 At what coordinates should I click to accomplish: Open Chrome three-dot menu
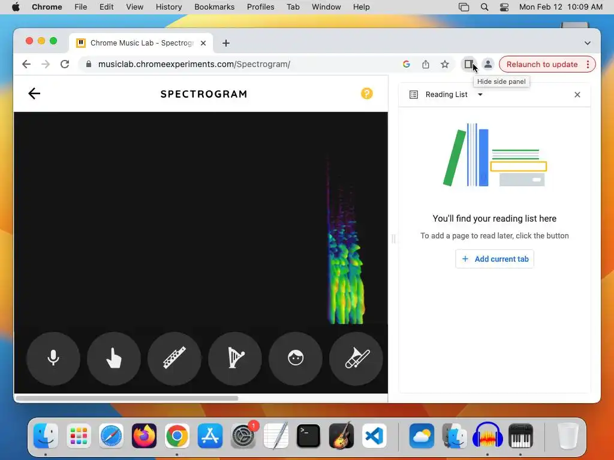click(x=588, y=64)
